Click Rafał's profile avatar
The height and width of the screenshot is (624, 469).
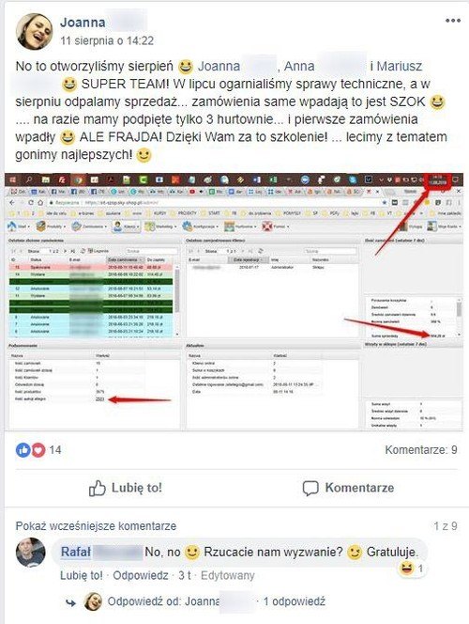pos(31,552)
